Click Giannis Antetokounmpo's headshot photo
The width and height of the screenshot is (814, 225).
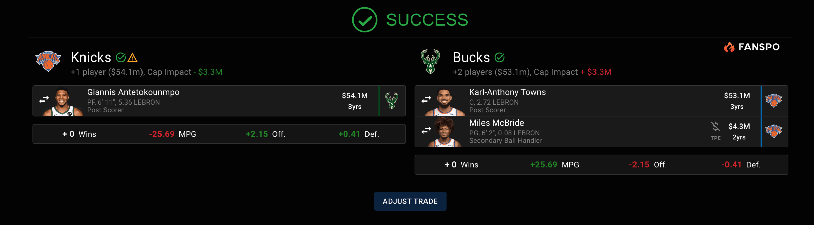63,102
